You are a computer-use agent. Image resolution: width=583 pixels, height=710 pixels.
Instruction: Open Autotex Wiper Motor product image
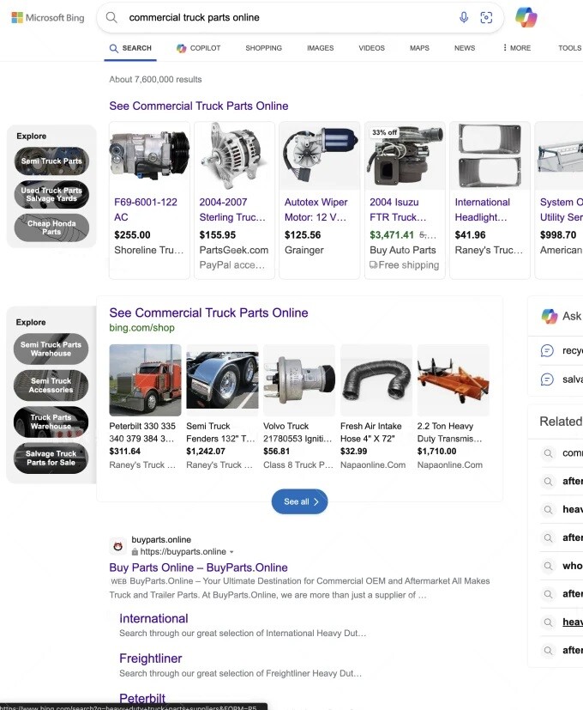point(320,155)
